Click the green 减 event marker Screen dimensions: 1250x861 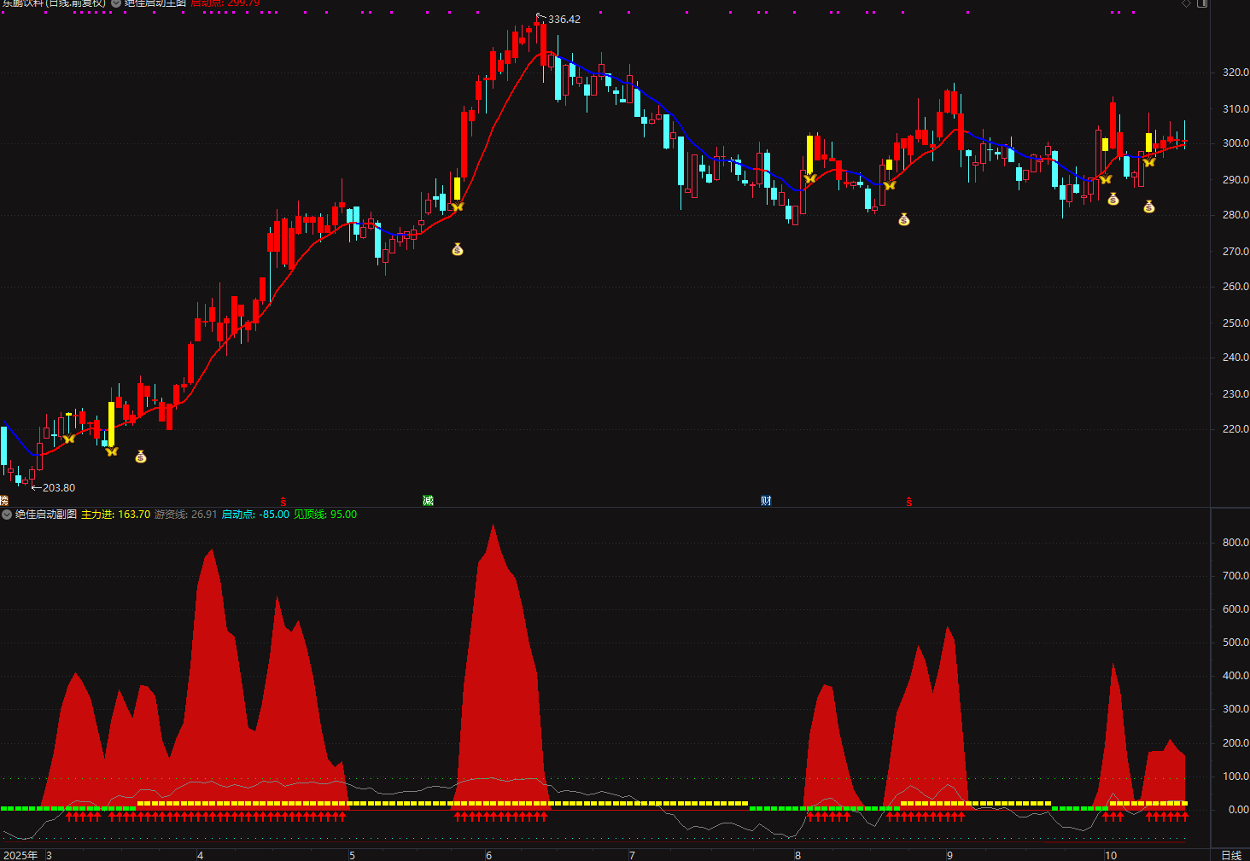428,501
